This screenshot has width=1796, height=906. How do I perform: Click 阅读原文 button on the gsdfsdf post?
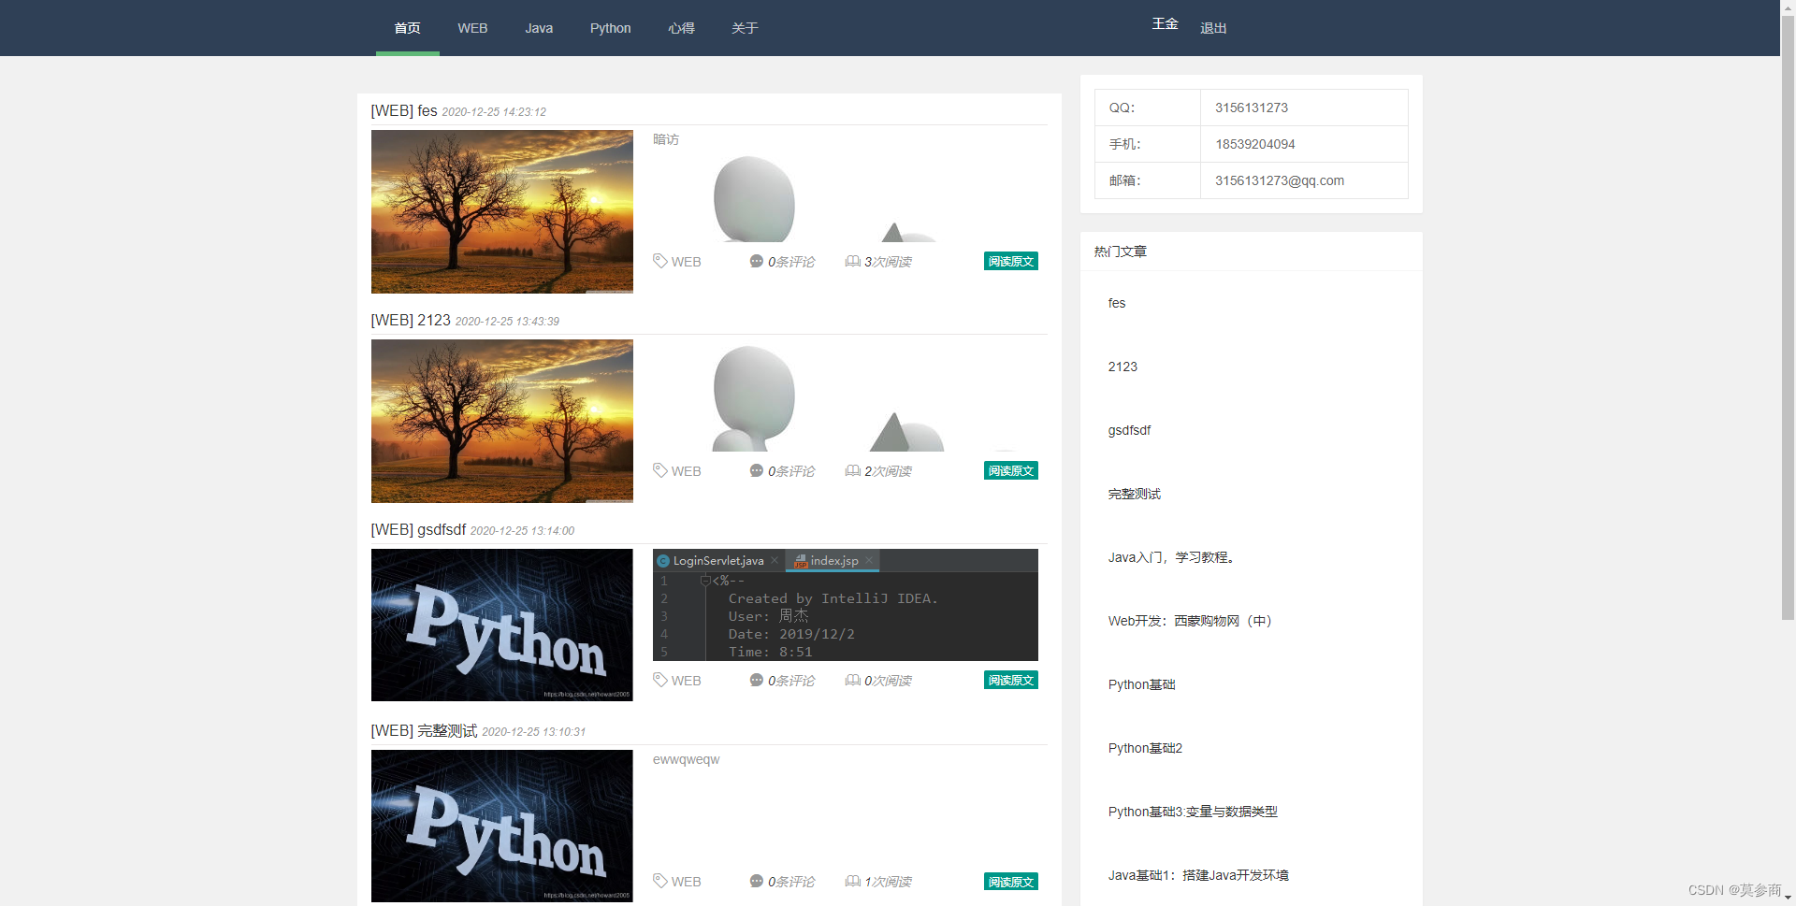[1011, 680]
